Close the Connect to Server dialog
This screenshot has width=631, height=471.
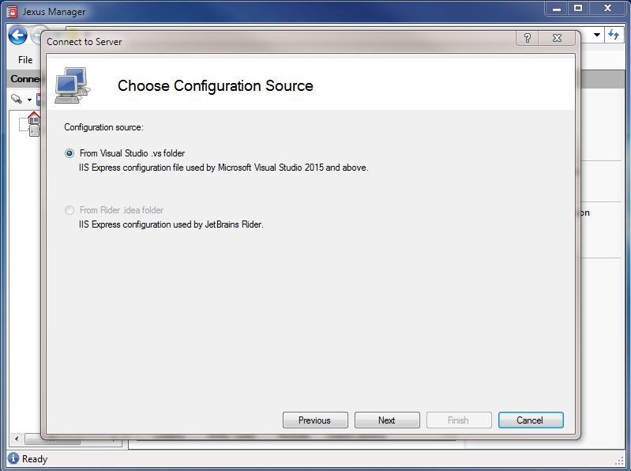pos(558,39)
